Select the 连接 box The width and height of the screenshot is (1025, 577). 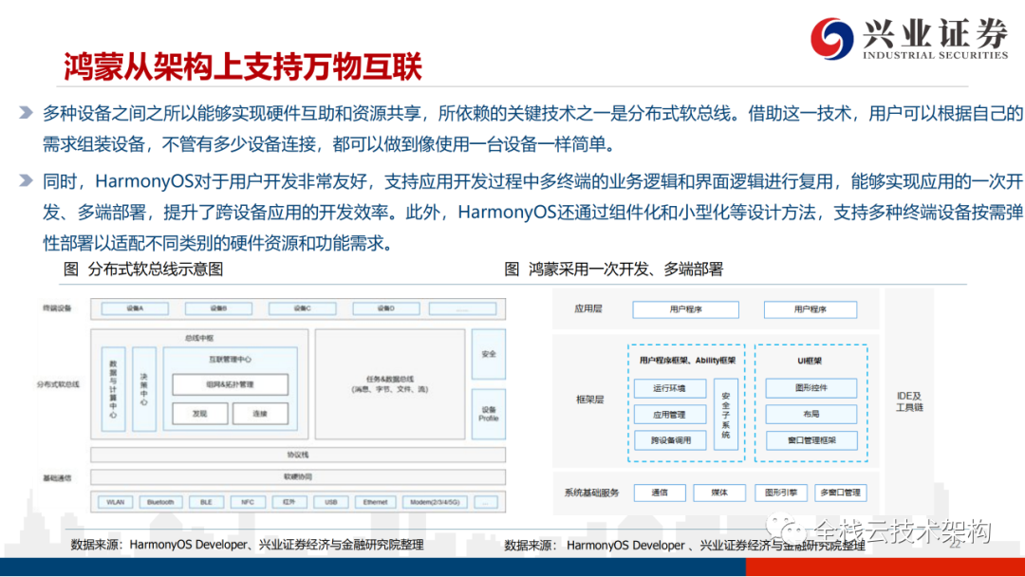tap(260, 414)
